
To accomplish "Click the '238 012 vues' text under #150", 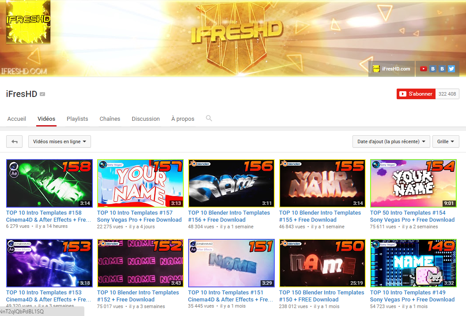I will point(293,306).
